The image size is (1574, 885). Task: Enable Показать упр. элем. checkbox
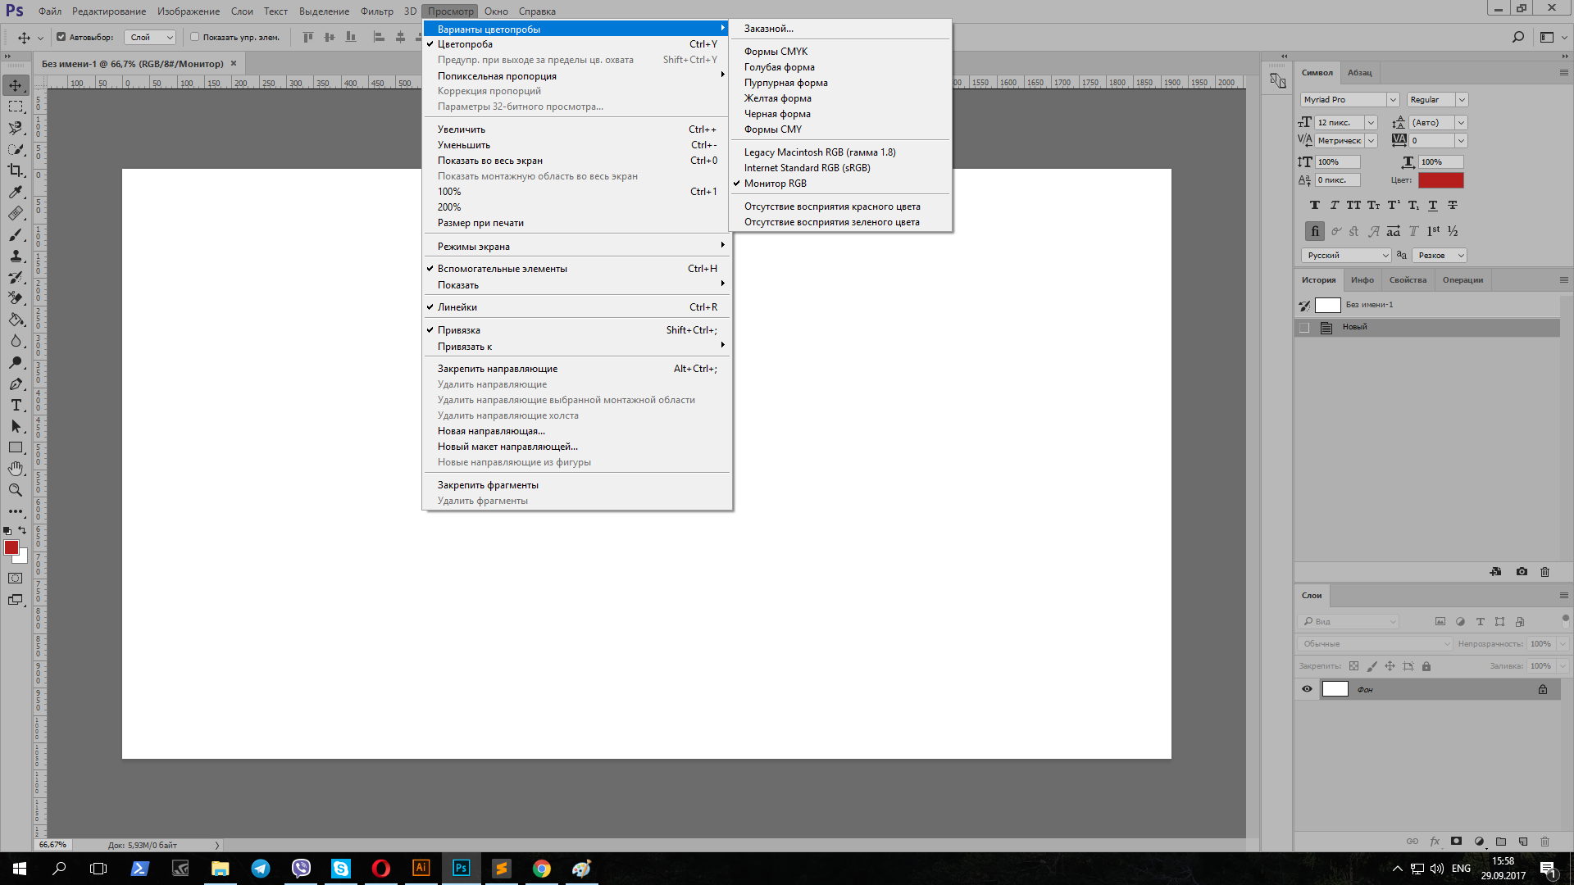(x=195, y=37)
